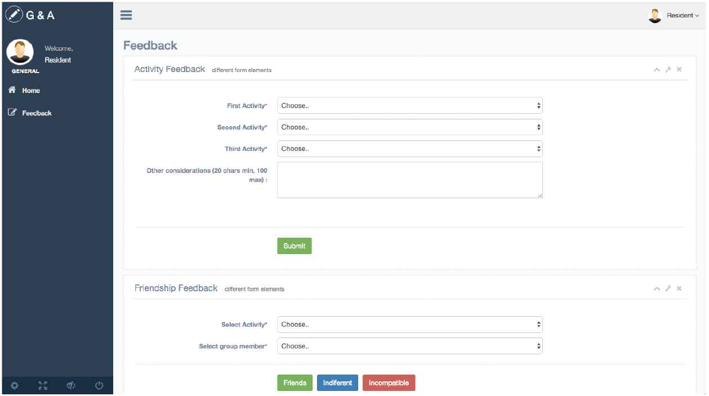Collapse the Friendship Feedback panel
The width and height of the screenshot is (709, 396).
pyautogui.click(x=657, y=288)
